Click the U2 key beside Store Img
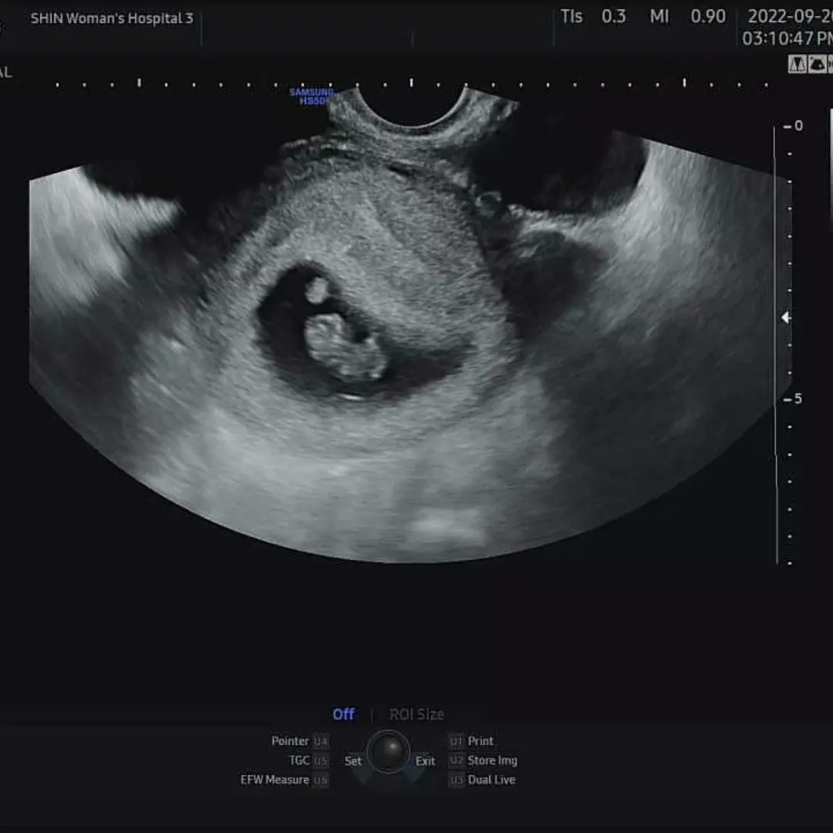 457,760
